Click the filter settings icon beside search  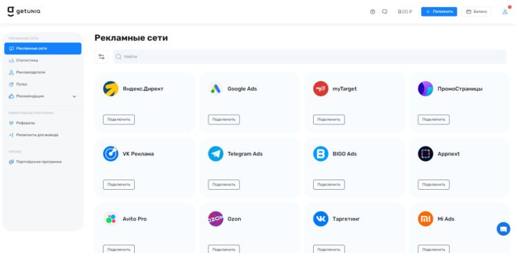click(101, 56)
